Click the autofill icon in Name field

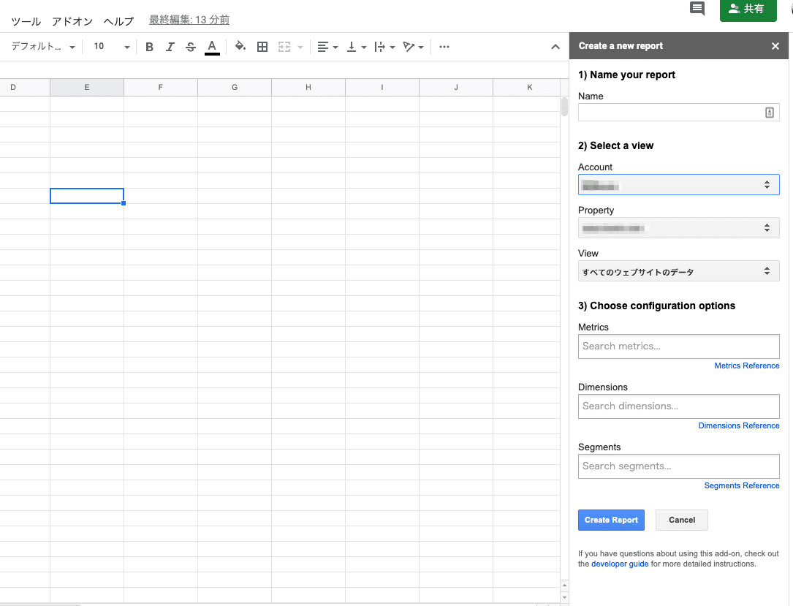(769, 113)
